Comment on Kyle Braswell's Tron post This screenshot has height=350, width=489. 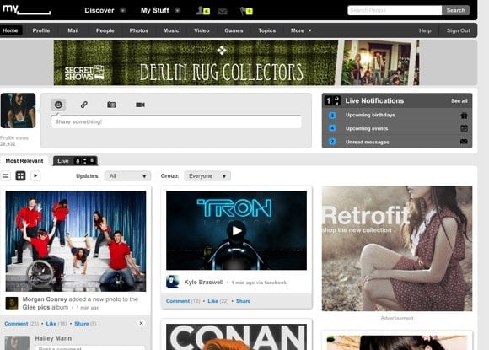pyautogui.click(x=178, y=301)
